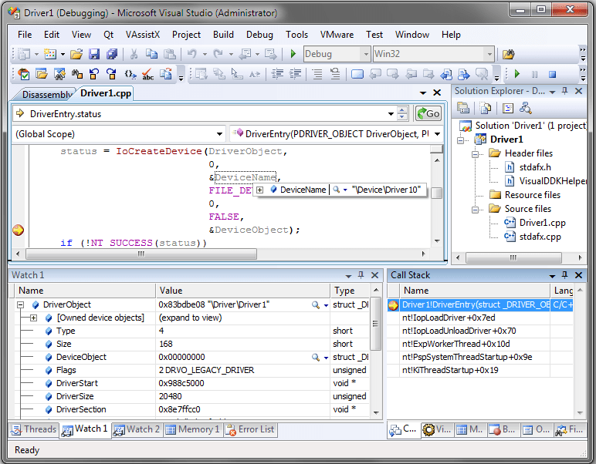The width and height of the screenshot is (596, 464).
Task: Select stdafx.cpp in Solution Explorer
Action: pyautogui.click(x=540, y=237)
